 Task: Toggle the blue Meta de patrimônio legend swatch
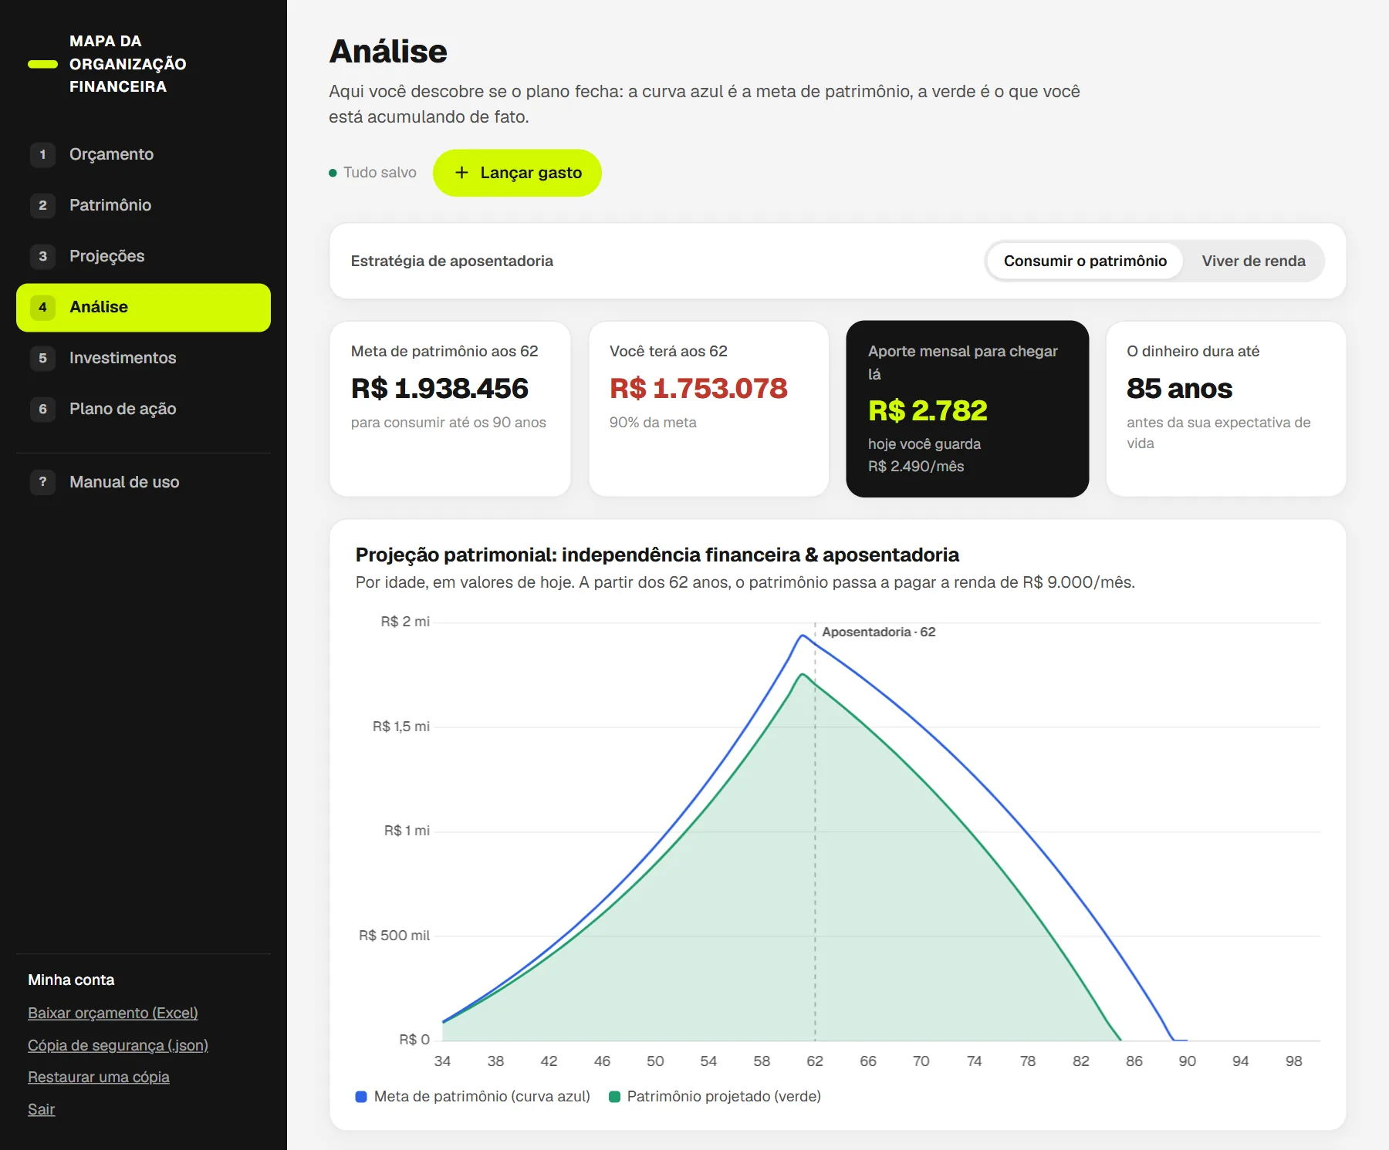pyautogui.click(x=361, y=1097)
